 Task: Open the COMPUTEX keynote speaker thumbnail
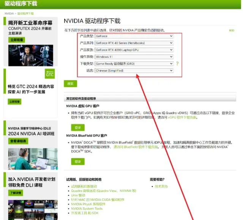tap(31, 55)
